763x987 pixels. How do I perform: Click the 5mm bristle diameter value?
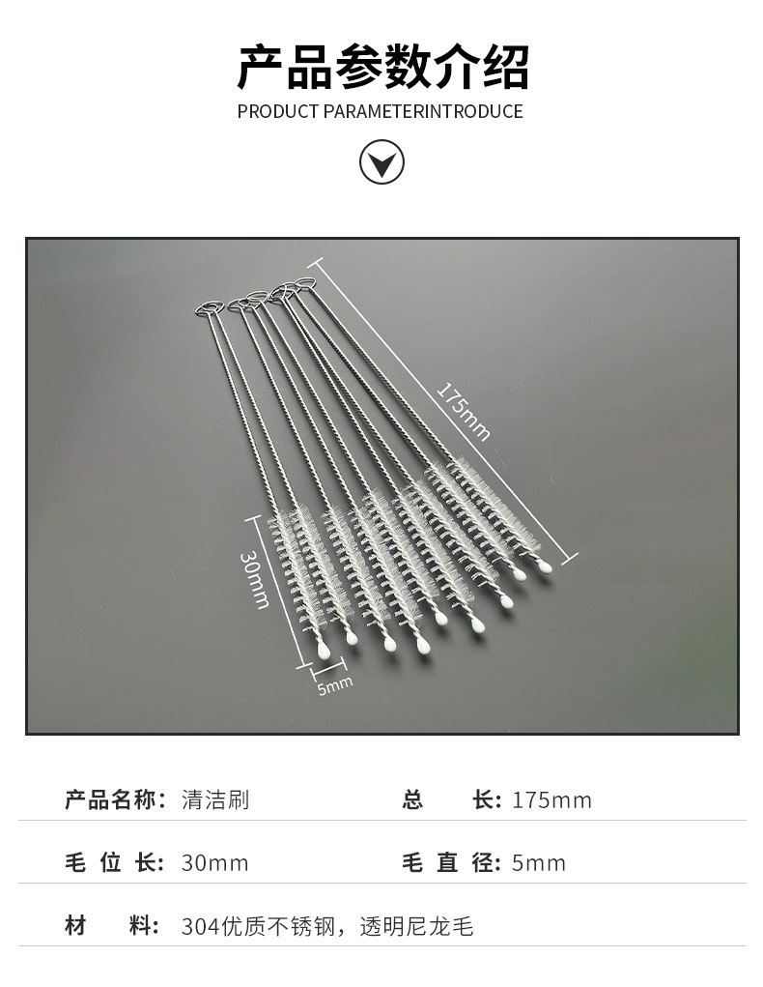(538, 863)
